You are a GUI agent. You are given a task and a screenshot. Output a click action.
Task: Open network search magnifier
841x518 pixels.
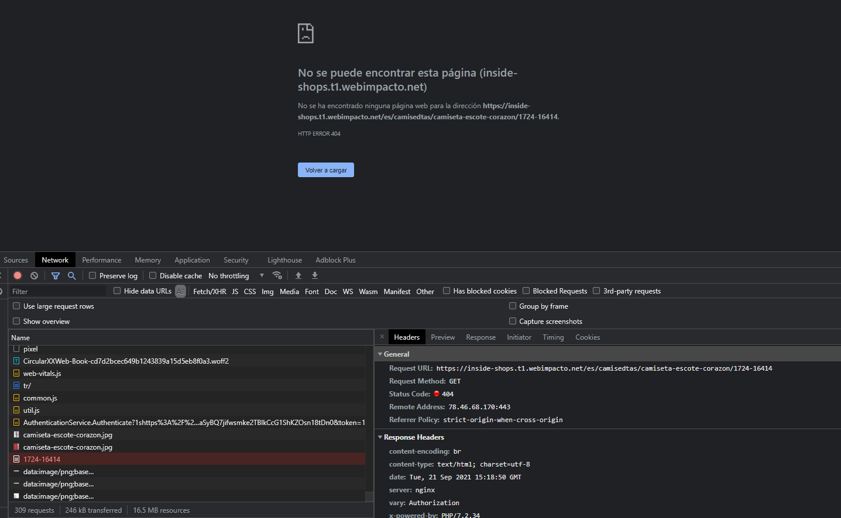72,275
